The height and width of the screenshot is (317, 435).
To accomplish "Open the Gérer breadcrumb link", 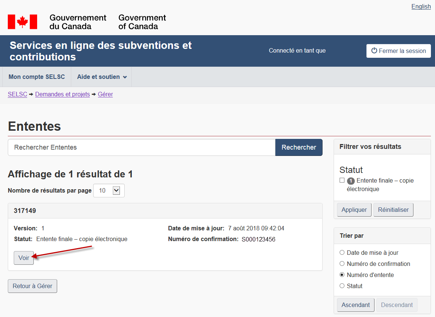I will tap(105, 94).
